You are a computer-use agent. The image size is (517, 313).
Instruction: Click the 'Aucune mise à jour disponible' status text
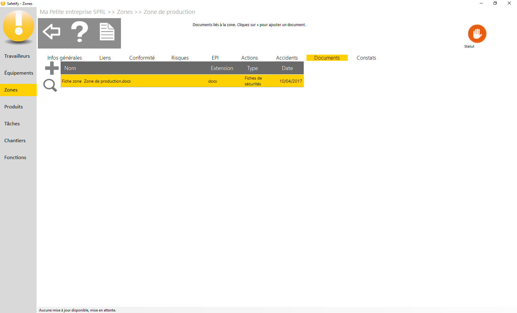coord(78,310)
